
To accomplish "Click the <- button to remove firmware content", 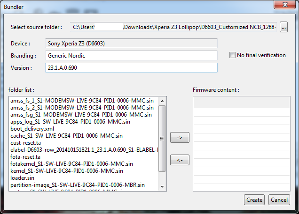I will coord(180,160).
